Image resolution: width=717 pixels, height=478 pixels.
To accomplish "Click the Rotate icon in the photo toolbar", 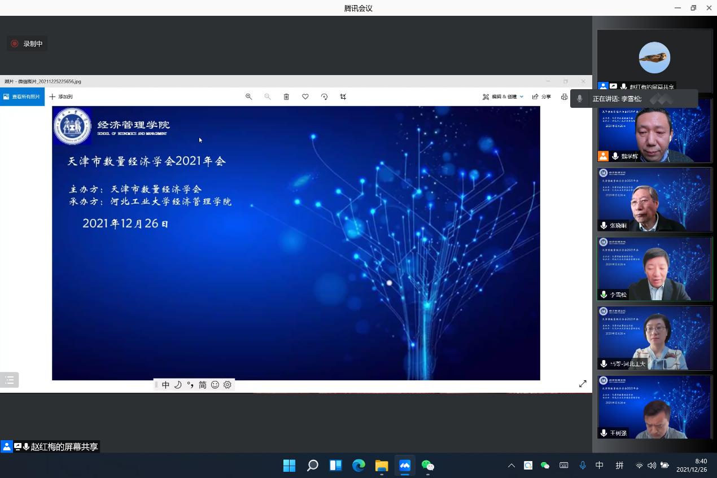I will click(x=323, y=97).
